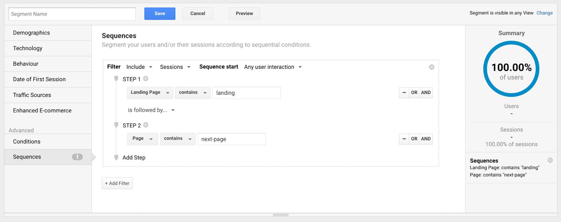Remove Sequences from the Summary panel
The width and height of the screenshot is (561, 222).
(550, 160)
